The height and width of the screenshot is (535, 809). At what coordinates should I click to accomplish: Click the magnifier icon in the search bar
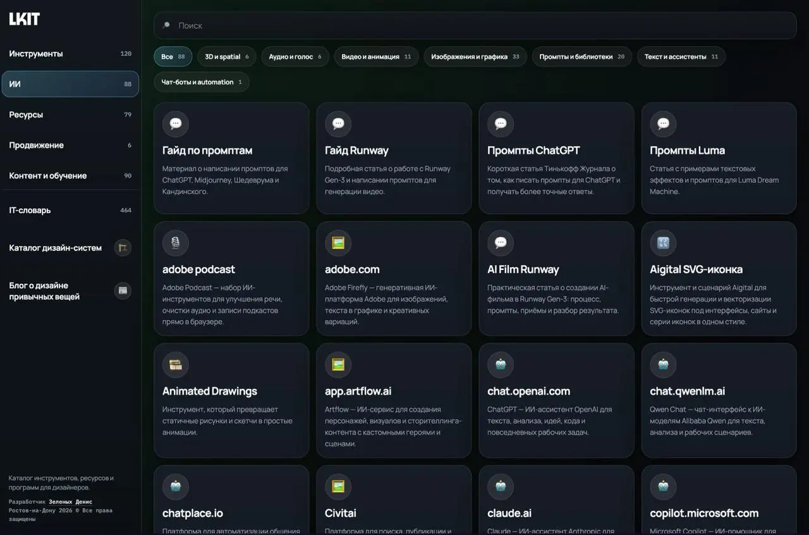click(x=166, y=25)
